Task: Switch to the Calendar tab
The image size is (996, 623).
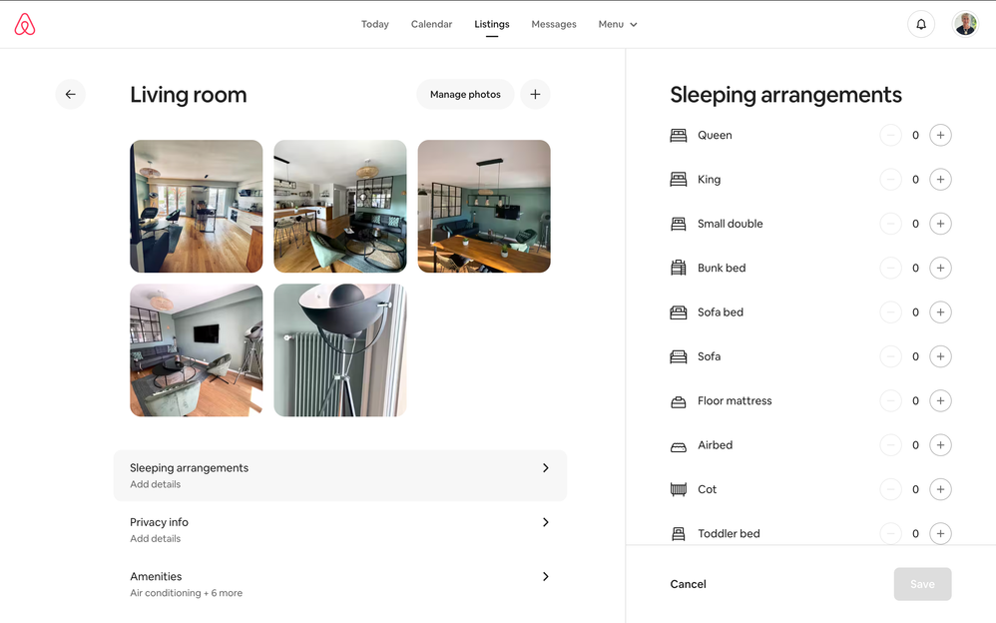Action: pos(431,25)
